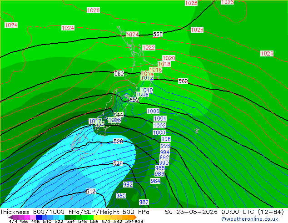
Task: Click the 986 blue pressure label
Action: click(x=159, y=174)
